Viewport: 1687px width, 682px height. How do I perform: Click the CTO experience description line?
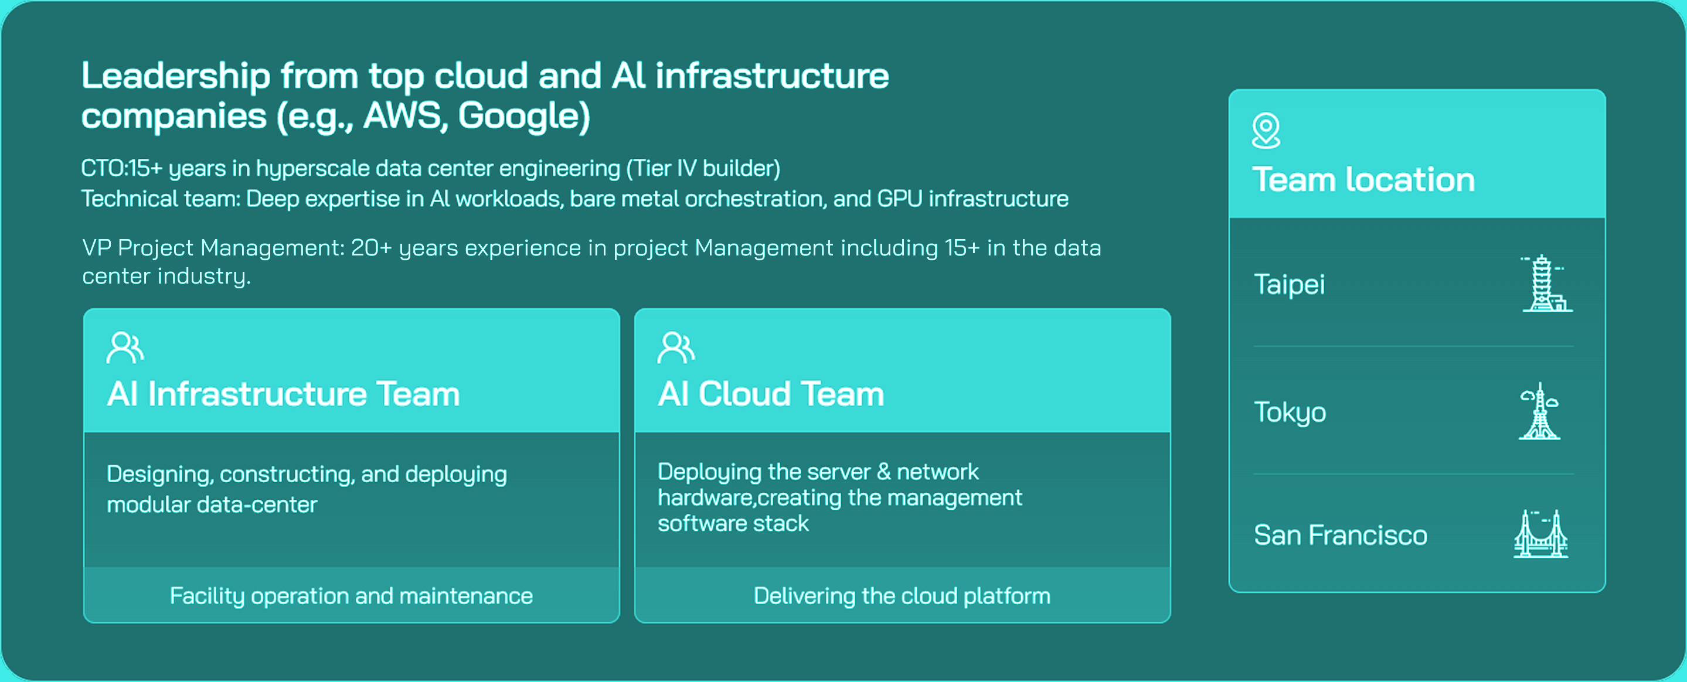pos(430,168)
